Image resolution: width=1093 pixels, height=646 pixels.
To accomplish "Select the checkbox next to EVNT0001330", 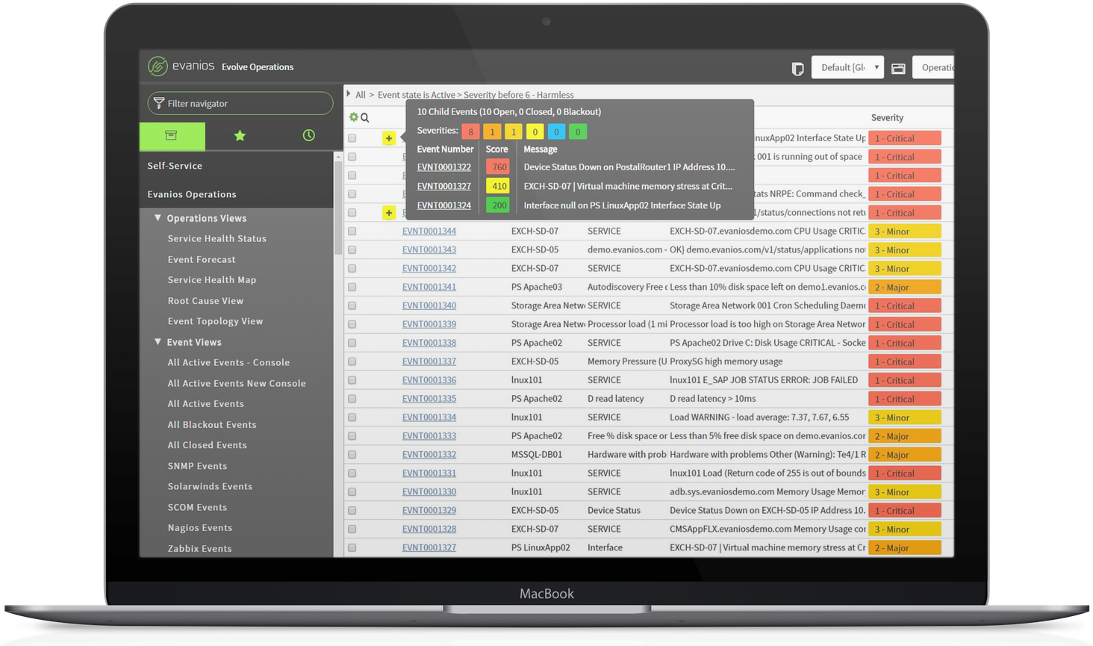I will (352, 491).
